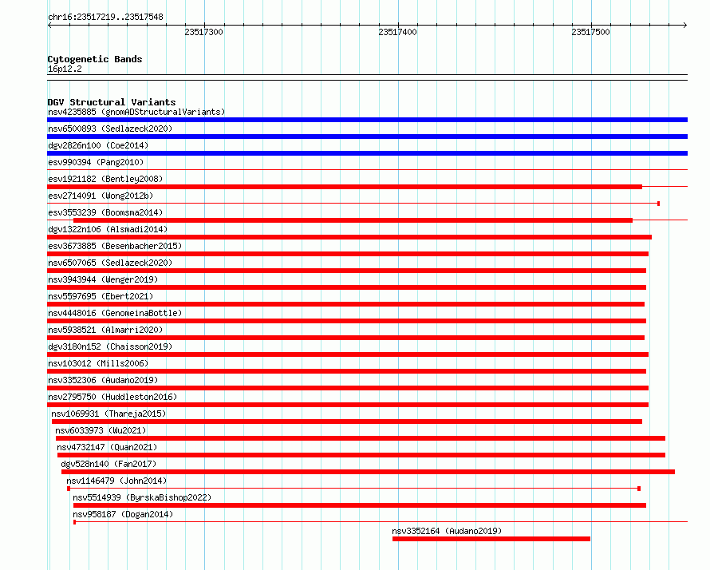Click the DGV Structural Variants track title
This screenshot has width=710, height=570.
coord(112,102)
